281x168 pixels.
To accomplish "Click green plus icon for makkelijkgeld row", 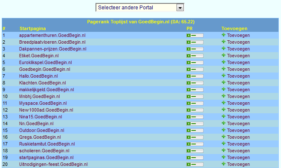I will (223, 89).
